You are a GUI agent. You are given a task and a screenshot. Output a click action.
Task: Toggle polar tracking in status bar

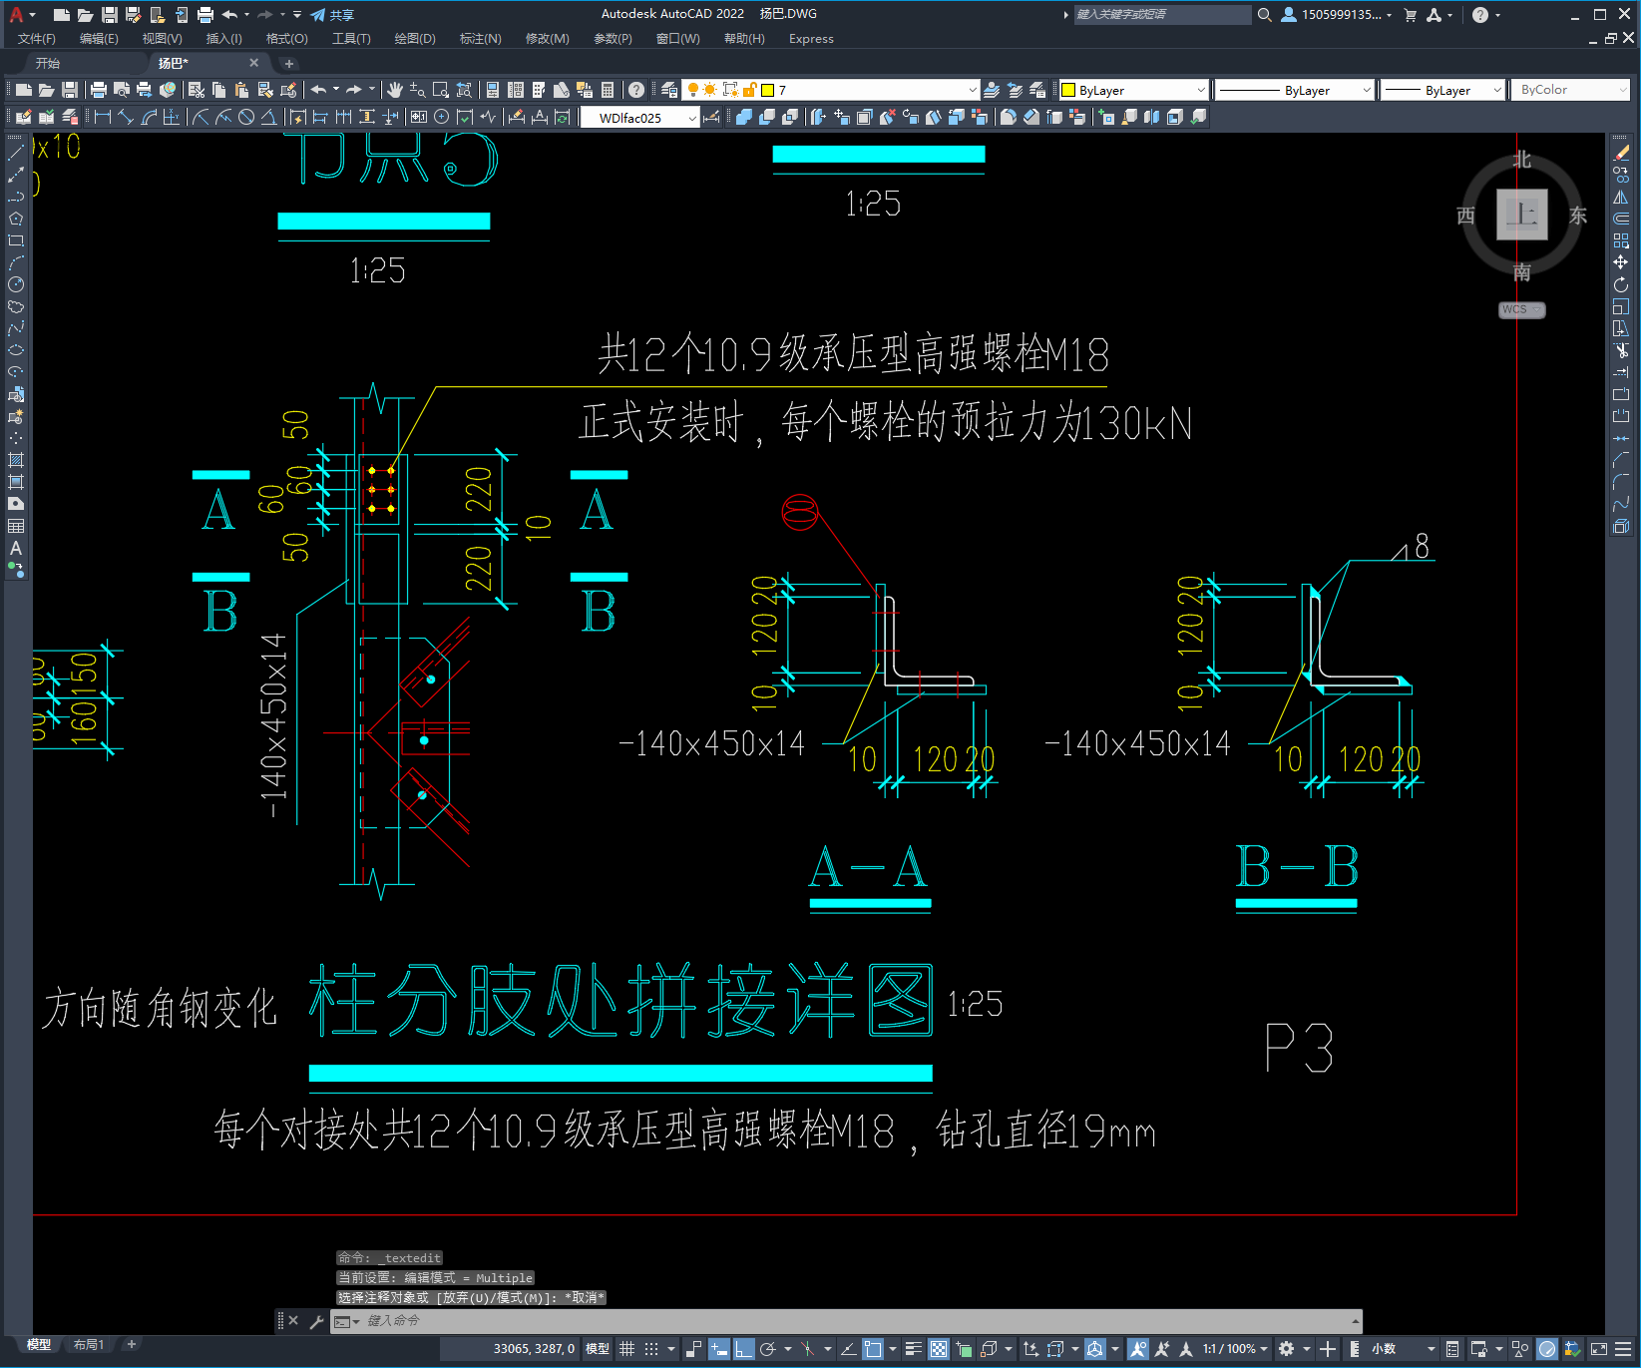[768, 1349]
